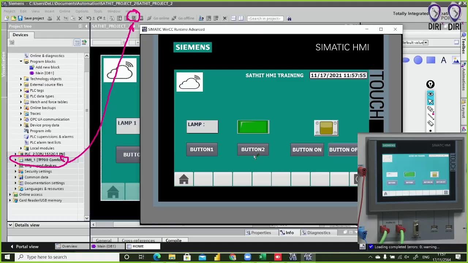The image size is (468, 263).
Task: Expand the Technology objects tree node
Action: point(21,79)
